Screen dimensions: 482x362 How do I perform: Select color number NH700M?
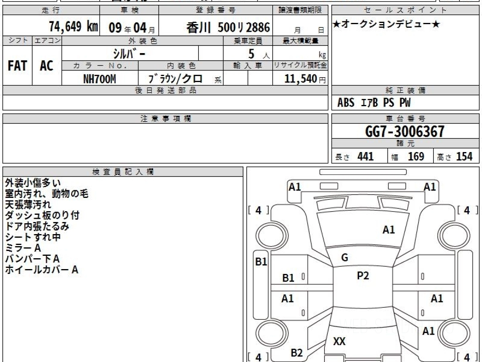100,79
